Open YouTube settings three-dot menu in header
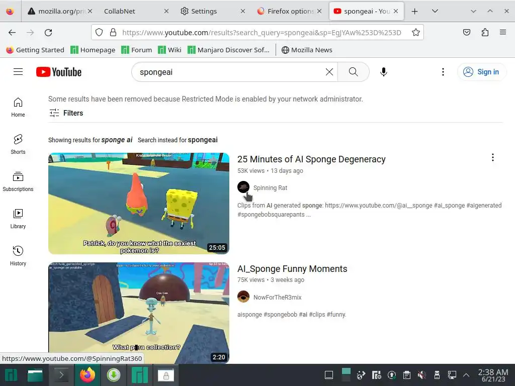 click(443, 72)
